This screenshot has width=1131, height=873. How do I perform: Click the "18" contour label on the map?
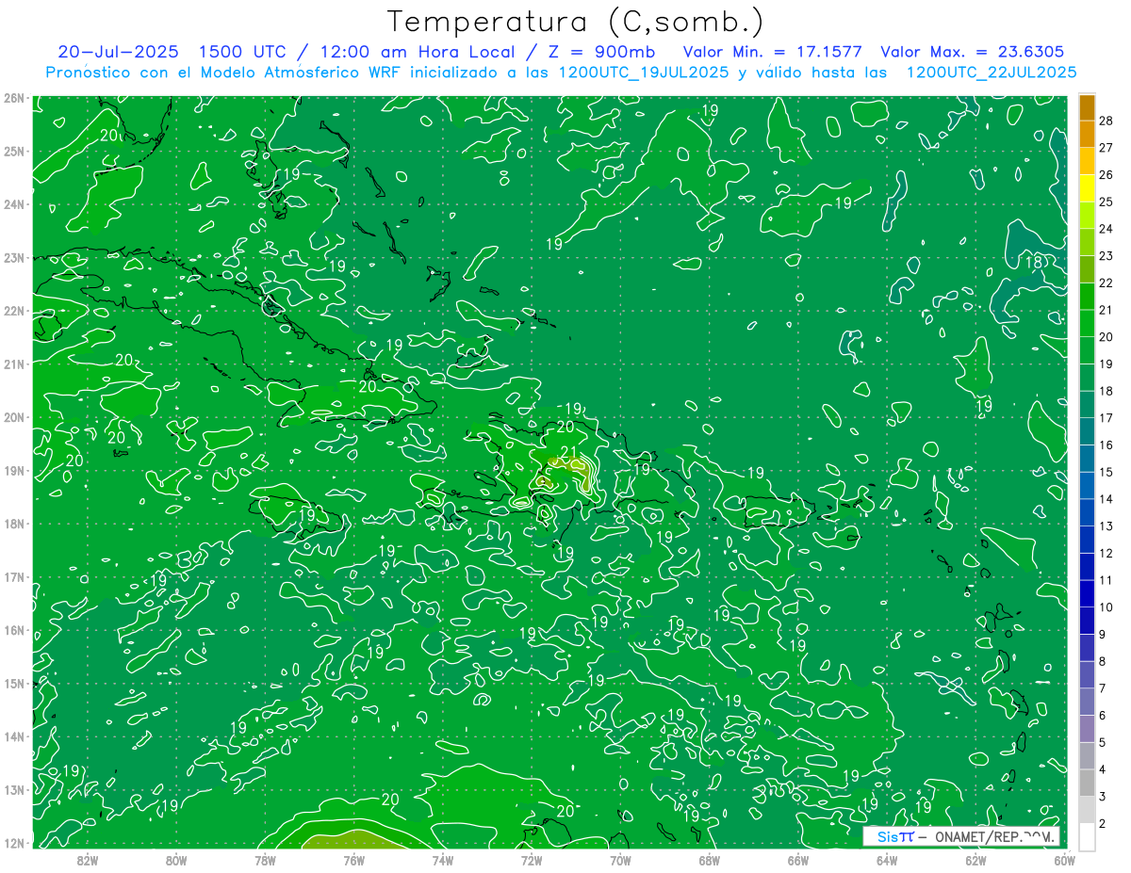coord(1034,262)
